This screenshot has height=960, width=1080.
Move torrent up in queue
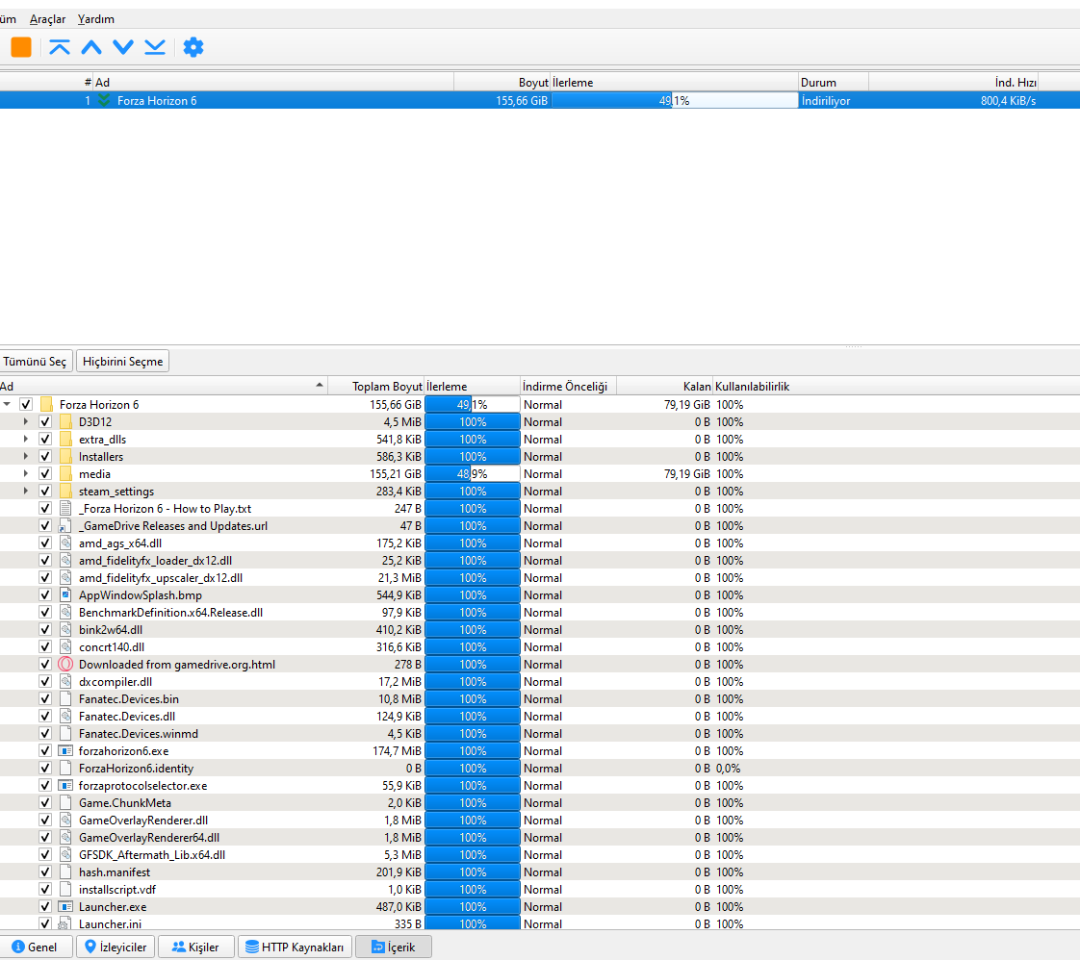[x=91, y=47]
